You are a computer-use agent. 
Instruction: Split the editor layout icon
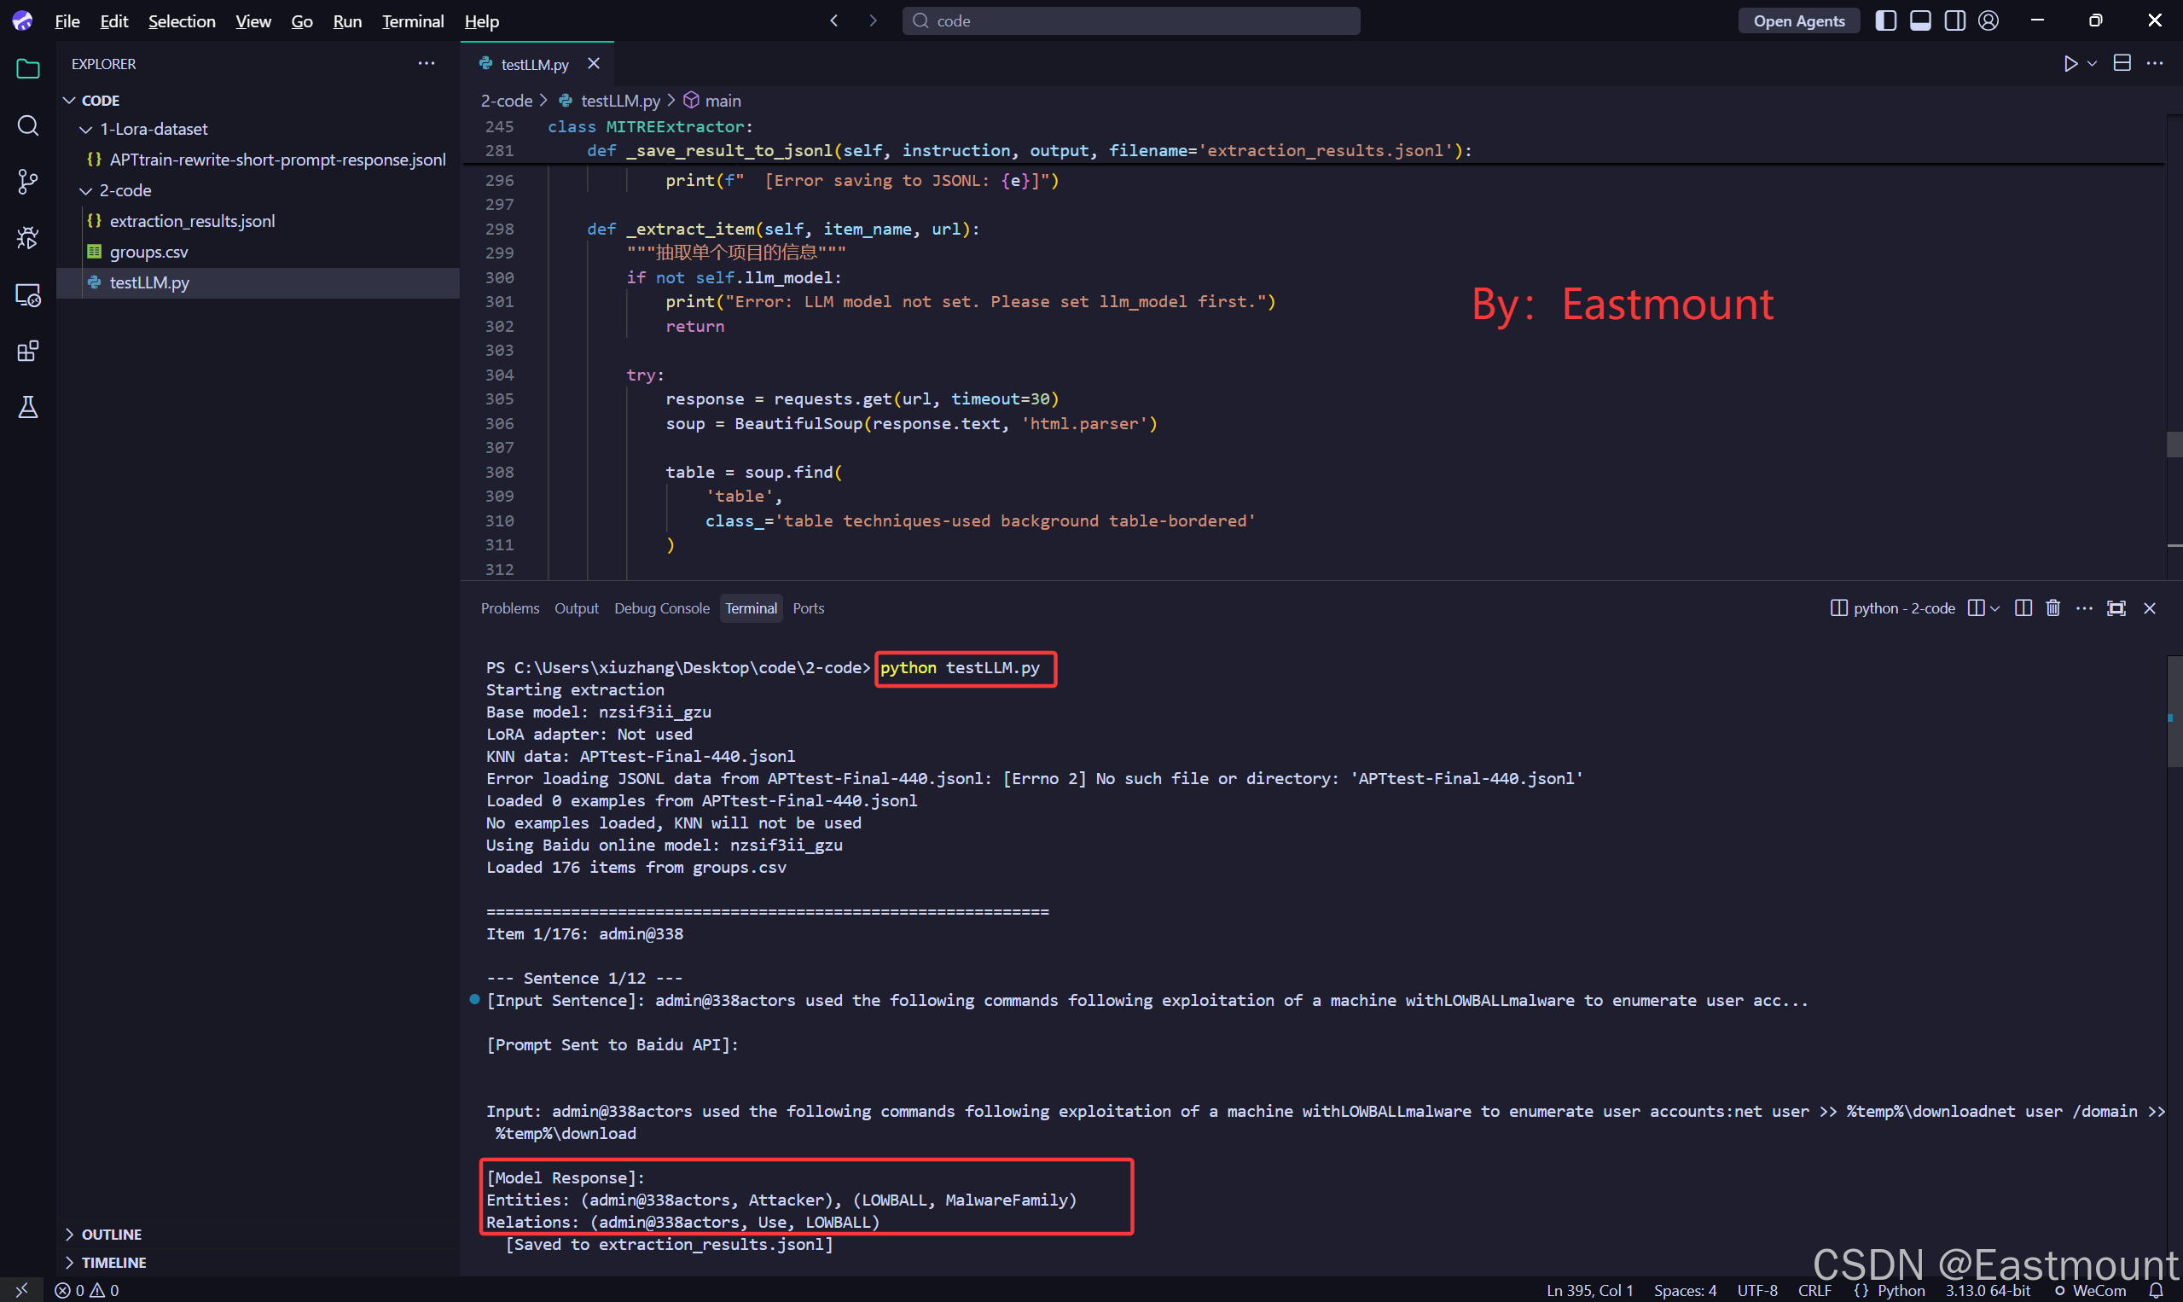pos(2122,63)
